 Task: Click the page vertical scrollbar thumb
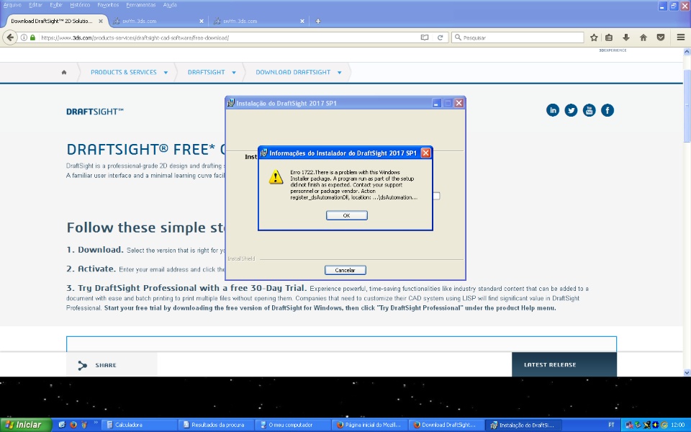coord(687,106)
